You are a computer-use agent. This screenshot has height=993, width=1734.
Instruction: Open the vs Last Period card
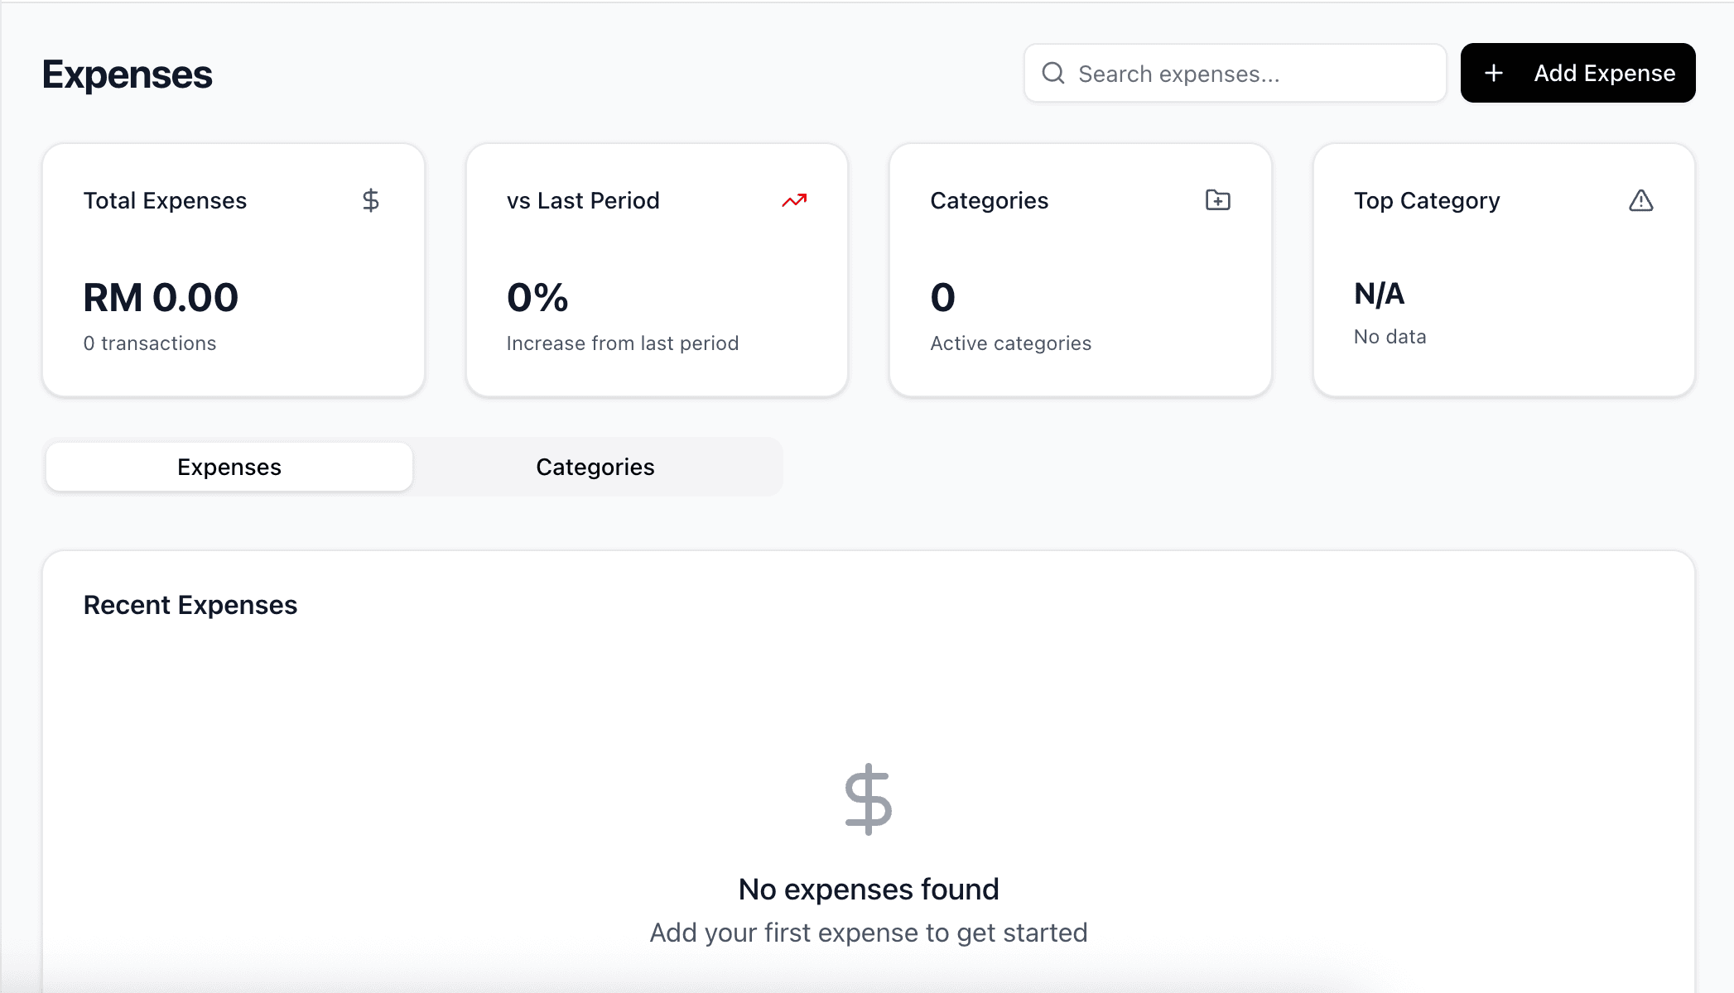point(657,270)
